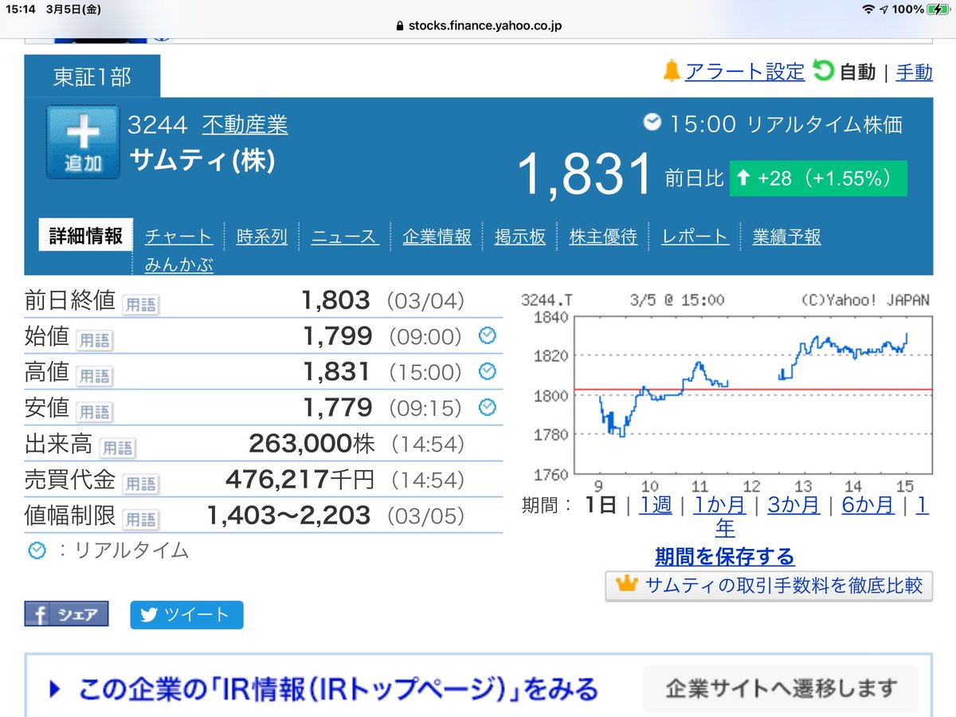Image resolution: width=956 pixels, height=717 pixels.
Task: Click realtime clock icon in 始値 row
Action: [x=487, y=336]
